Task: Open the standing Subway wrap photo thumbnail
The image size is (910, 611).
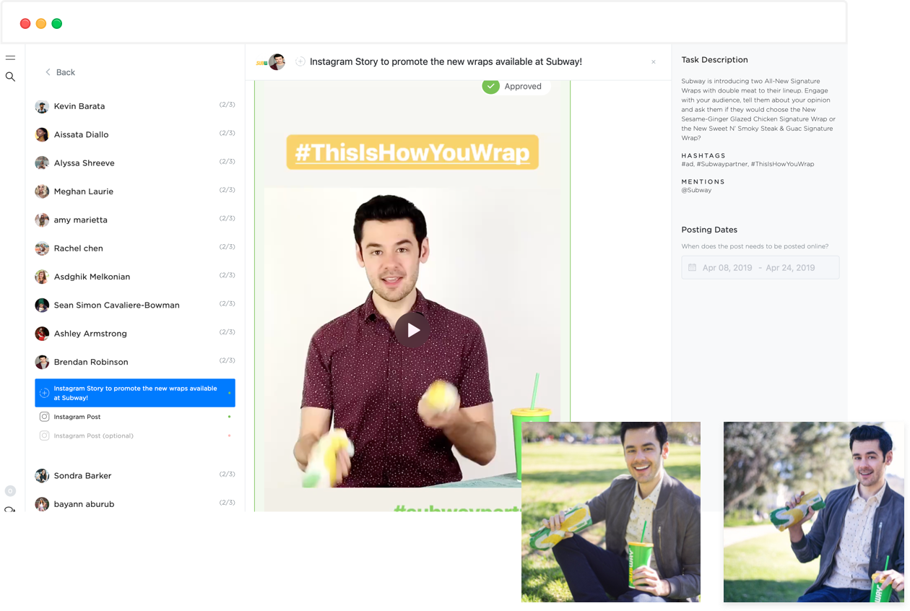Action: pos(814,512)
